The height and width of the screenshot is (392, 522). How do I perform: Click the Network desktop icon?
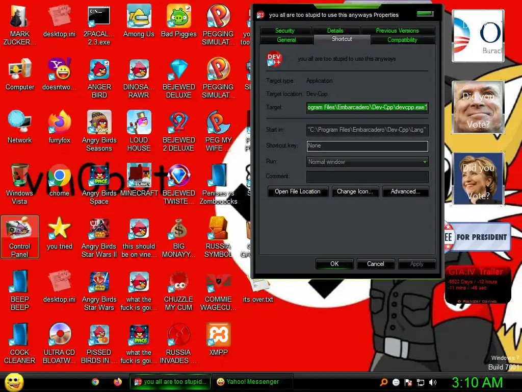(x=20, y=127)
